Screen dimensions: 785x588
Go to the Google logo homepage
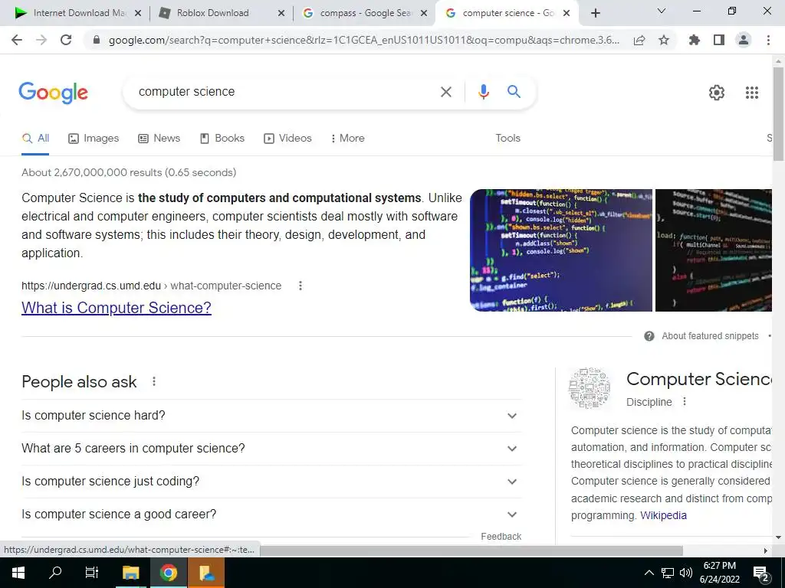pos(54,93)
